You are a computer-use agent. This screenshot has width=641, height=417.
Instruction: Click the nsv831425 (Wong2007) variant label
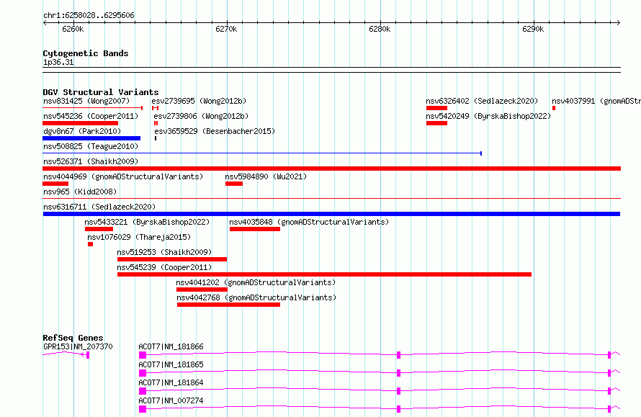click(x=86, y=101)
